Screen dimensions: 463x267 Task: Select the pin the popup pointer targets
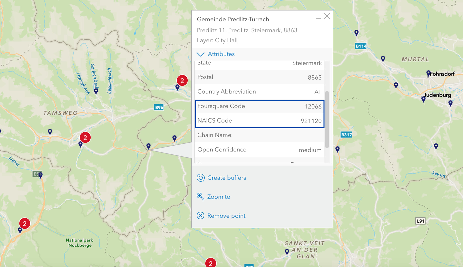148,146
